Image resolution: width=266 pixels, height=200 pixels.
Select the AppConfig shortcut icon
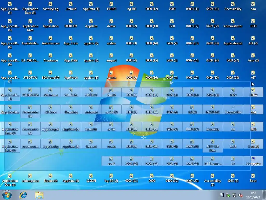pos(50,144)
